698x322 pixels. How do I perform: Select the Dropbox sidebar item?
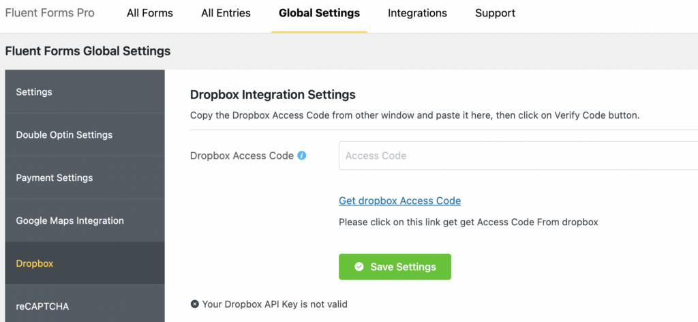pos(85,263)
